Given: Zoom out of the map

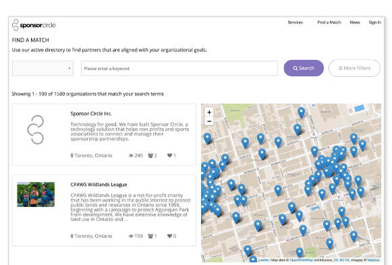Looking at the screenshot, I should point(209,121).
